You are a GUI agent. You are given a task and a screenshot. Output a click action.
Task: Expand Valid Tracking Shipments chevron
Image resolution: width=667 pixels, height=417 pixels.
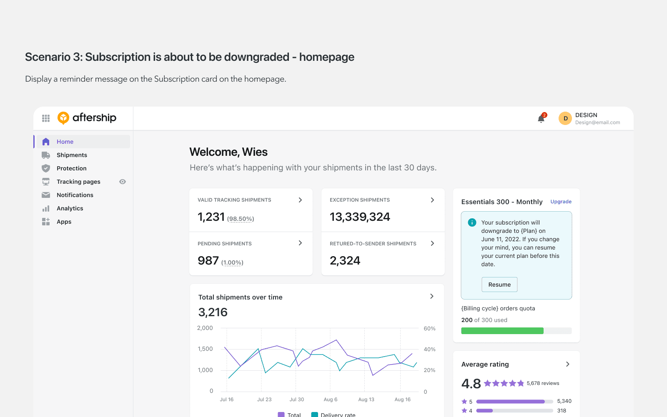(300, 200)
